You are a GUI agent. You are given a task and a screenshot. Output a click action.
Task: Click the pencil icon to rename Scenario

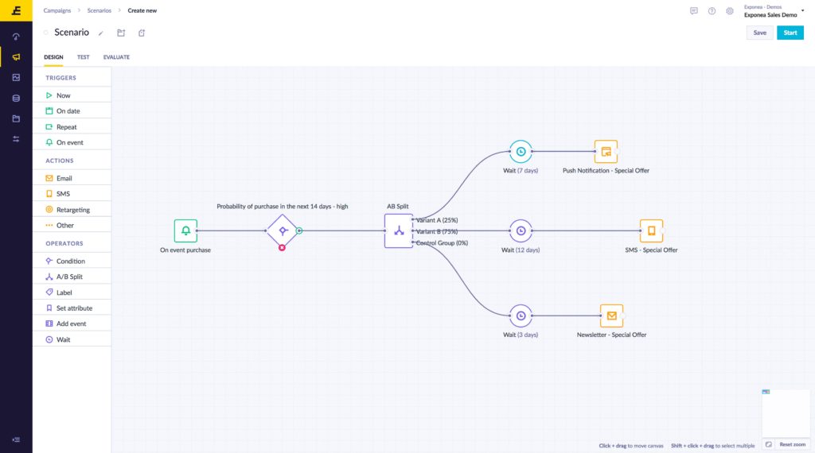pyautogui.click(x=101, y=33)
